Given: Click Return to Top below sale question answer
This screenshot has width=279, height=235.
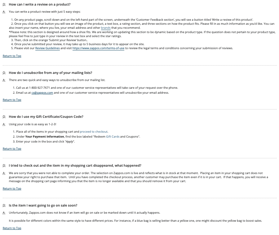Looking at the screenshot, I should pyautogui.click(x=12, y=228).
